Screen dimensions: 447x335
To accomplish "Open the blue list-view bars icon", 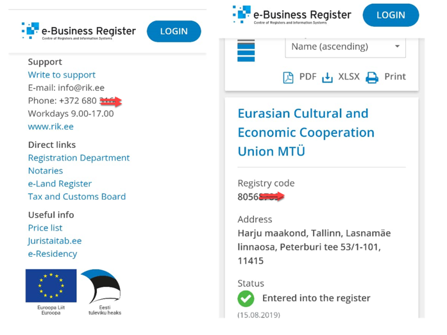I will 246,51.
